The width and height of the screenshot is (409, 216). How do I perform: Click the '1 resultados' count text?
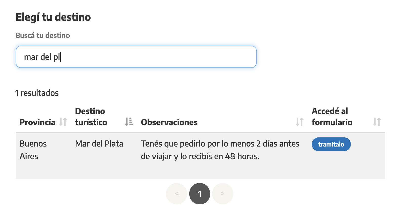point(37,93)
